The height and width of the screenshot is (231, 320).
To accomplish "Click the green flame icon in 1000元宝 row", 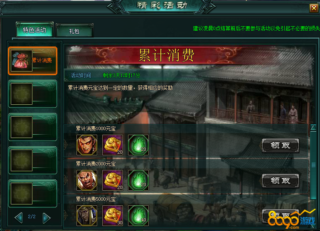I will pos(138,145).
